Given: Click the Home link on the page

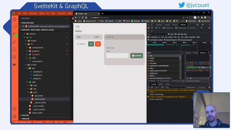Looking at the screenshot, I should [x=77, y=26].
